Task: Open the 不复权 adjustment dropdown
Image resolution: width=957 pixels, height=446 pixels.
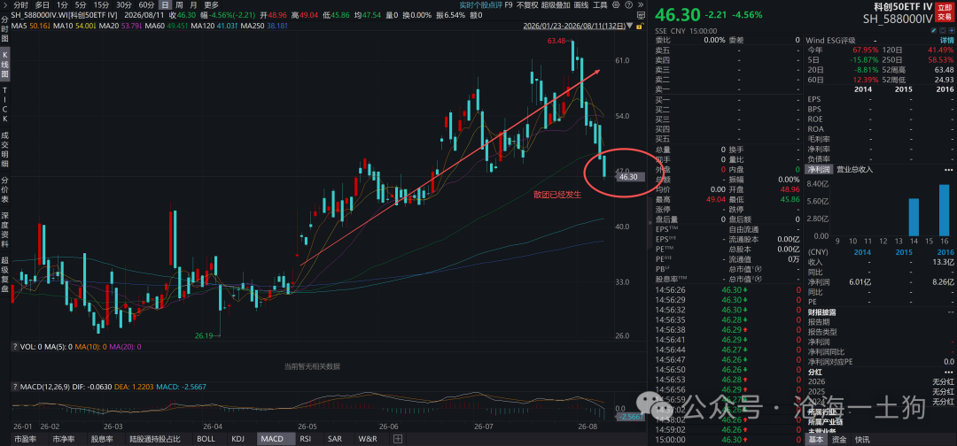Action: pos(527,5)
